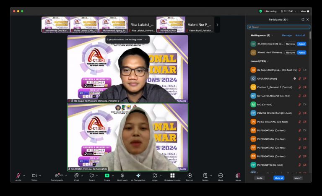Remove 21_Rossy Dwi Eliza from waiting room
The height and width of the screenshot is (196, 322).
(291, 44)
